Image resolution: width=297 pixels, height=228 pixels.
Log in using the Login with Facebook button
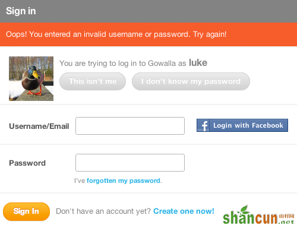[242, 125]
